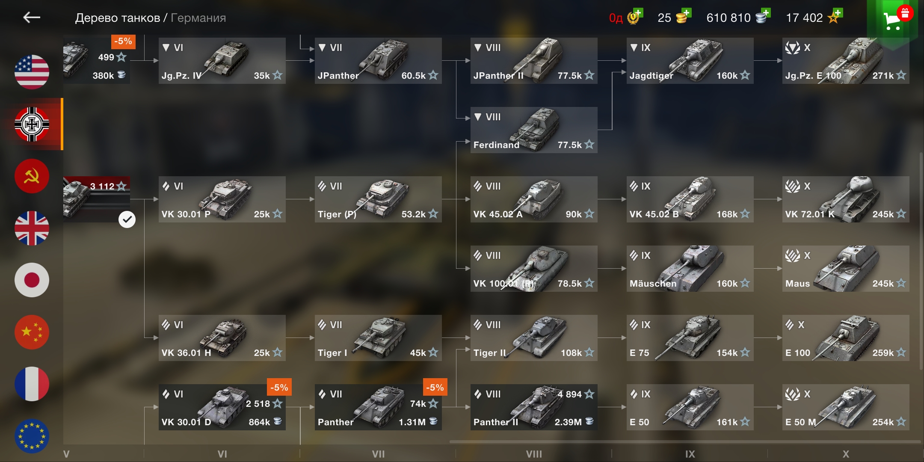Viewport: 924px width, 462px height.
Task: Click the horizontal scrollbar at bottom
Action: pos(684,441)
